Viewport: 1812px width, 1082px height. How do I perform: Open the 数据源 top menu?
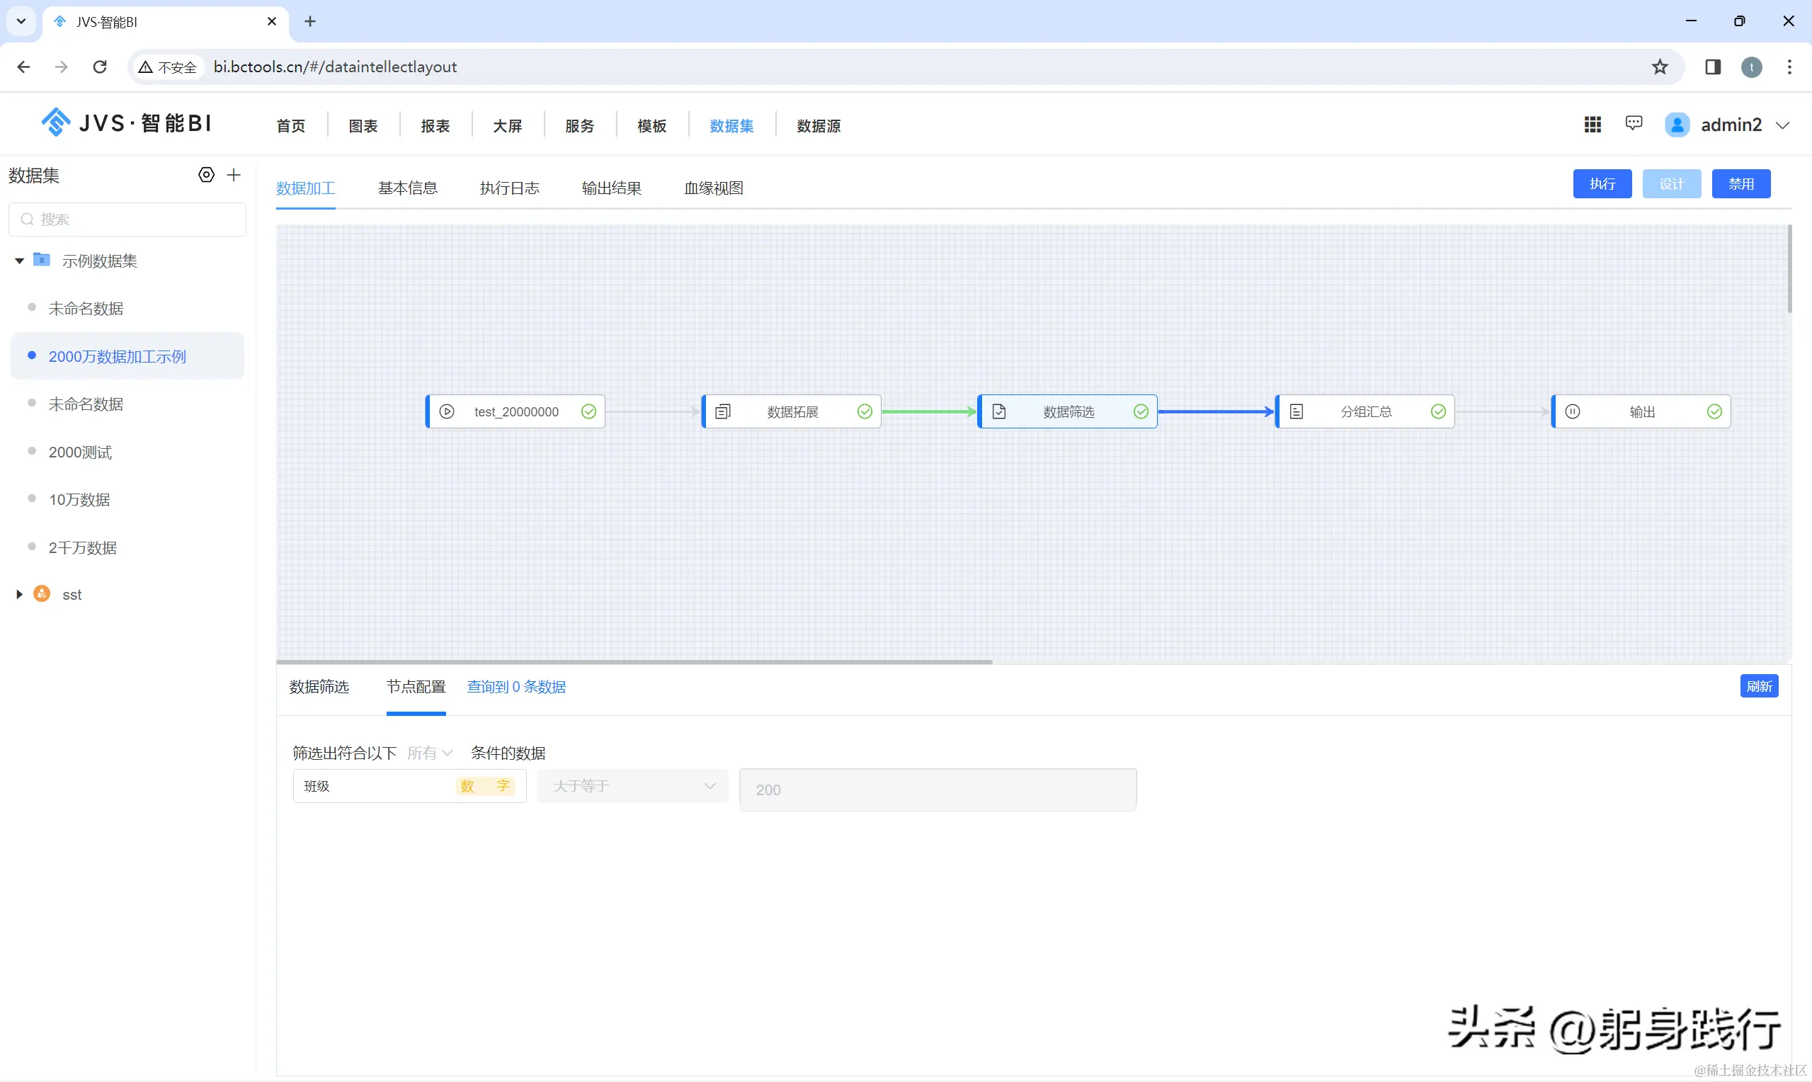[819, 126]
